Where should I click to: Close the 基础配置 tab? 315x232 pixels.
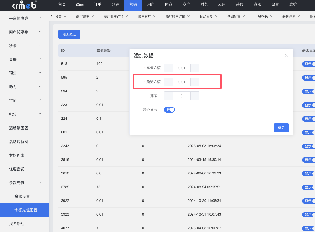[x=243, y=16]
